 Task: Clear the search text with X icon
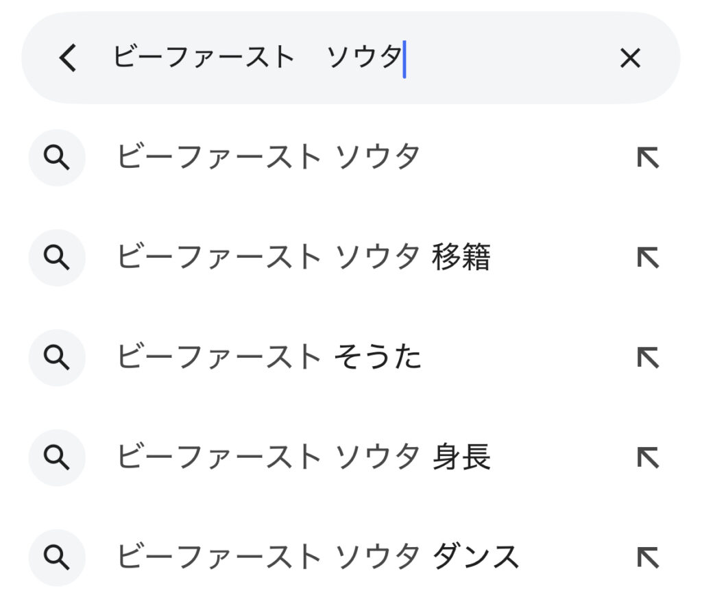click(629, 58)
